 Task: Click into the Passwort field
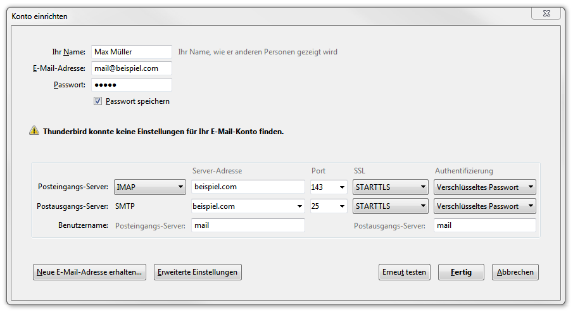coord(131,85)
